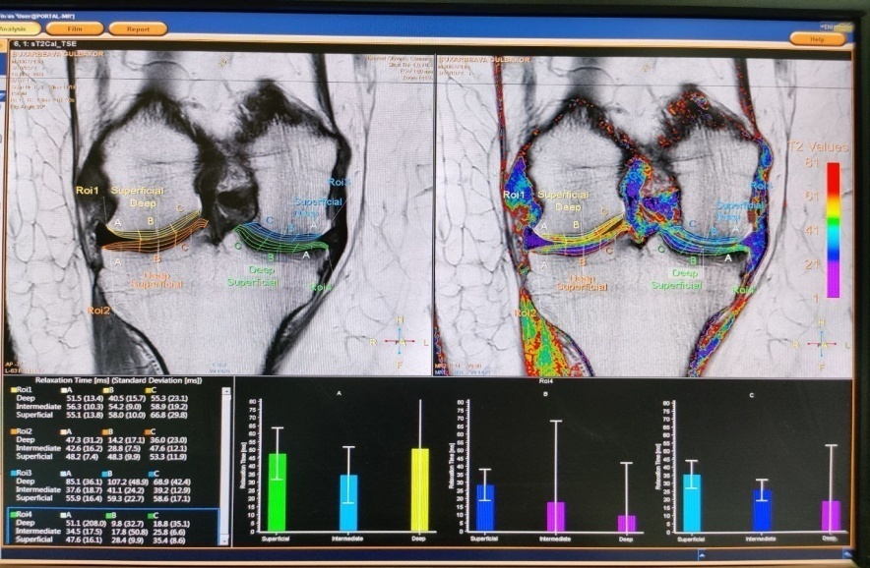Click the Intermediate bar in chart C
The width and height of the screenshot is (870, 568).
(761, 511)
